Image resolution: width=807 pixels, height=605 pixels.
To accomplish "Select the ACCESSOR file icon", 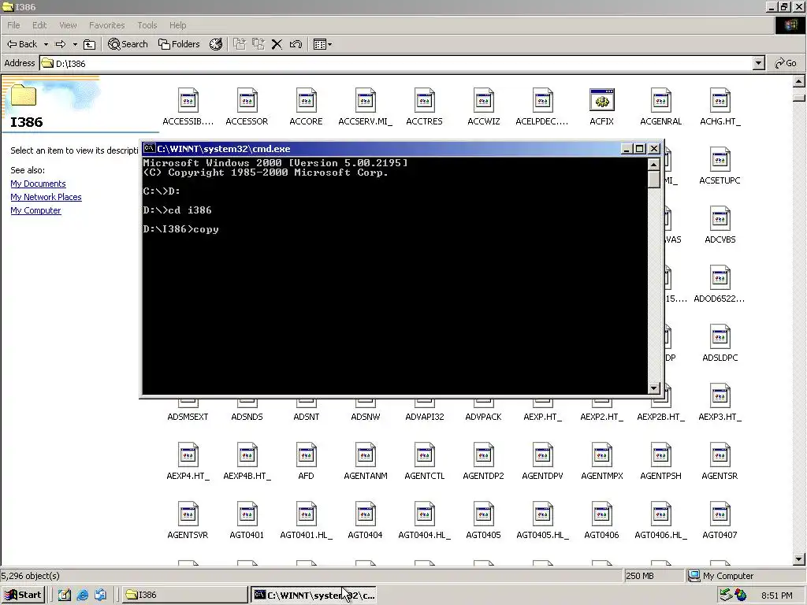I will [247, 100].
